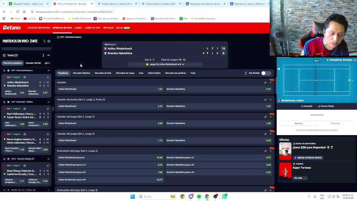
Task: Collapse Puntuación del juego (Set 3, Juego 2)
Action: pyautogui.click(x=271, y=151)
